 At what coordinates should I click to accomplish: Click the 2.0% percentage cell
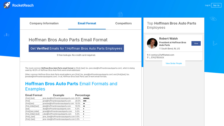pos(77,119)
